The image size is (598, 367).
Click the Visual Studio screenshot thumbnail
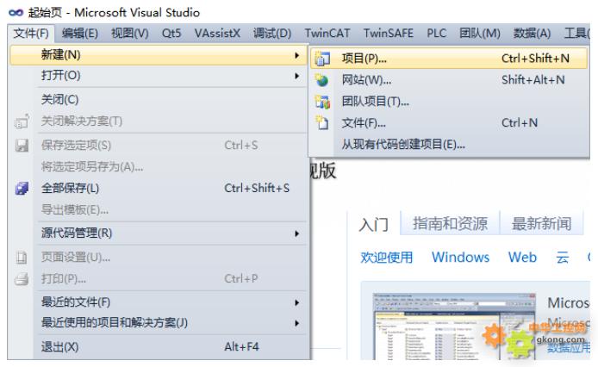click(454, 327)
